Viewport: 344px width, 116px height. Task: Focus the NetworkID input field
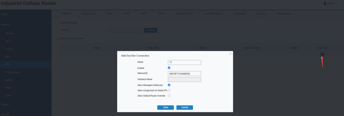click(x=185, y=74)
